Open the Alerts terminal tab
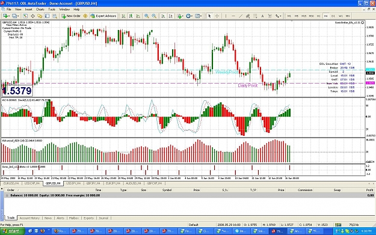This screenshot has height=235, width=376. tap(60, 218)
